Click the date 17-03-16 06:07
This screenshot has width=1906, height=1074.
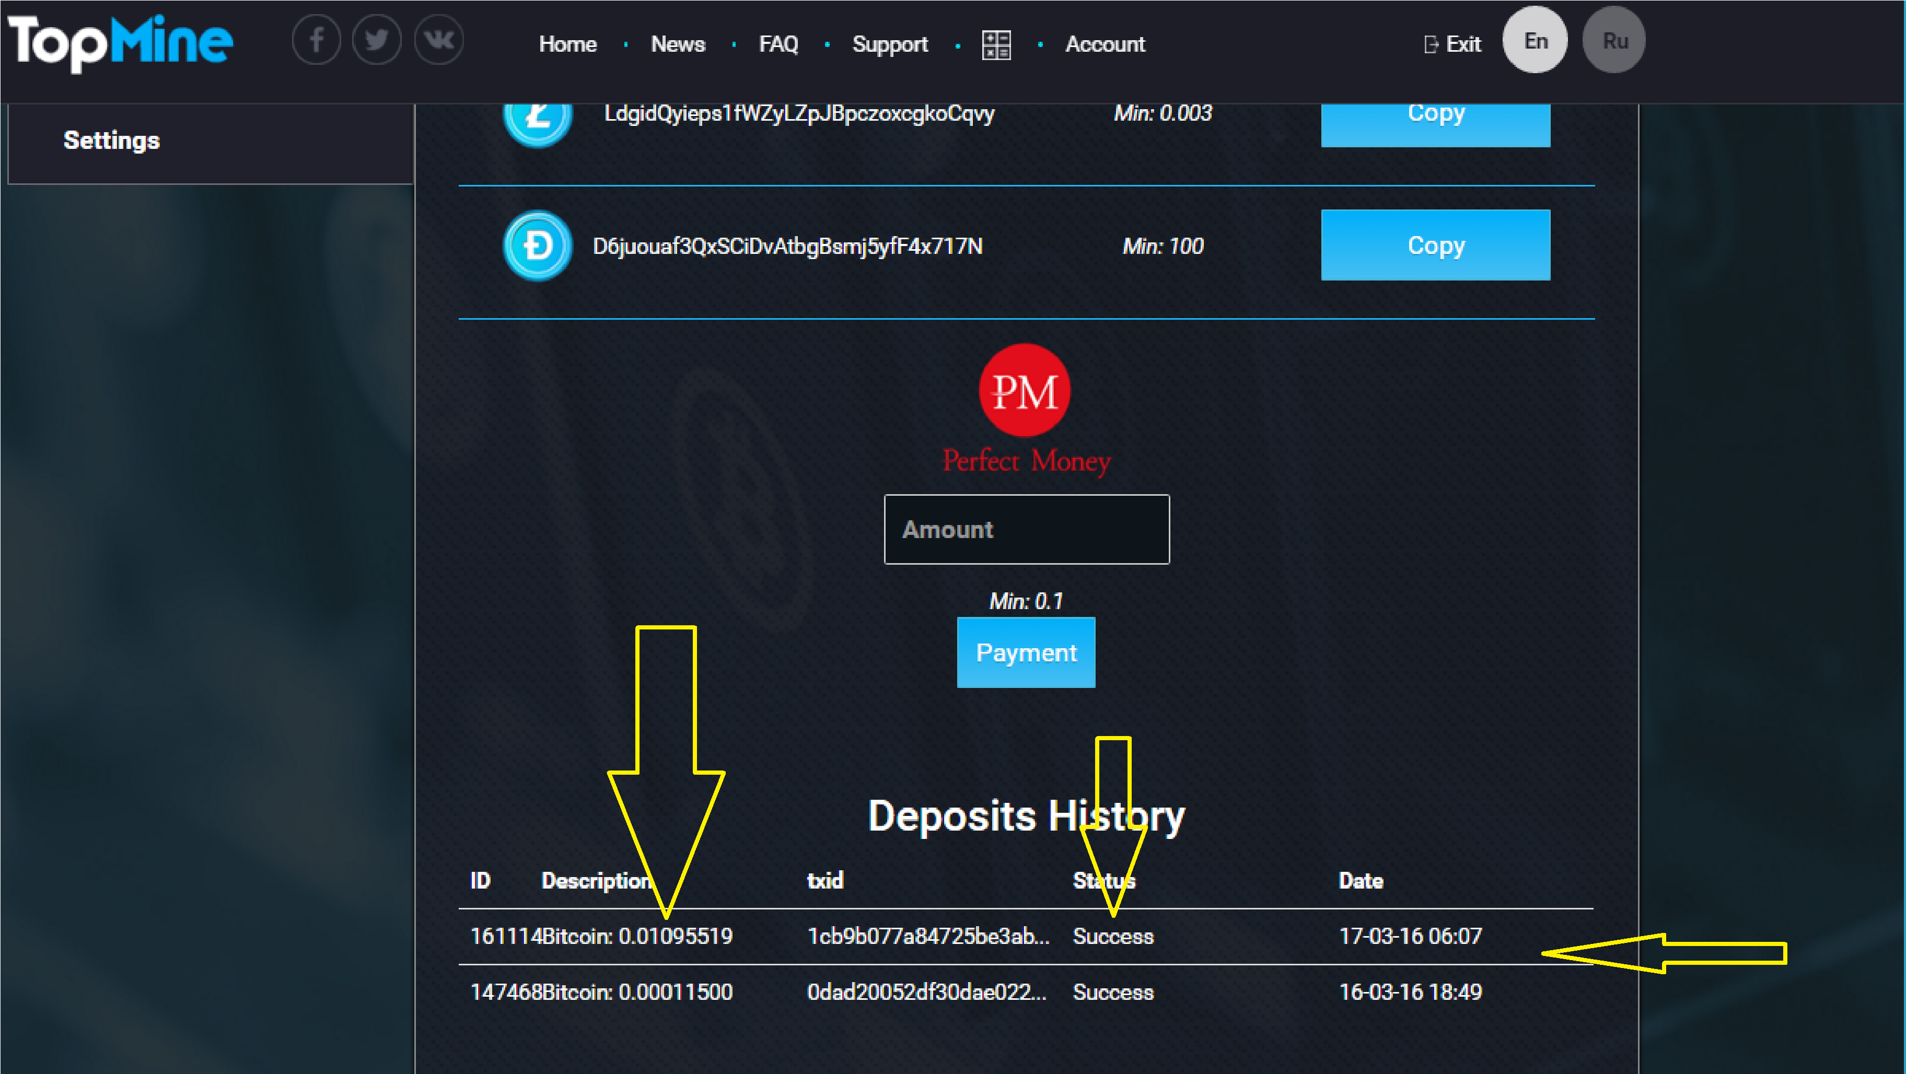pos(1410,937)
